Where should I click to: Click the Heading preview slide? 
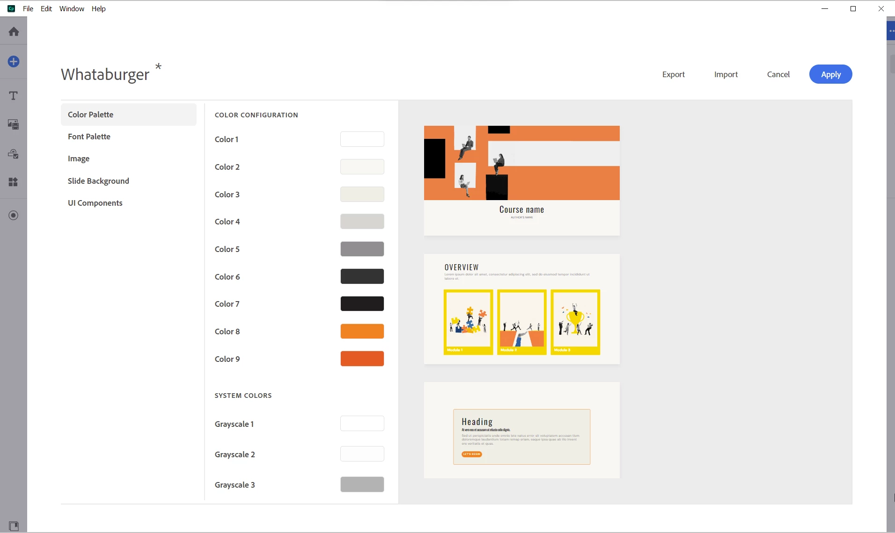coord(521,430)
